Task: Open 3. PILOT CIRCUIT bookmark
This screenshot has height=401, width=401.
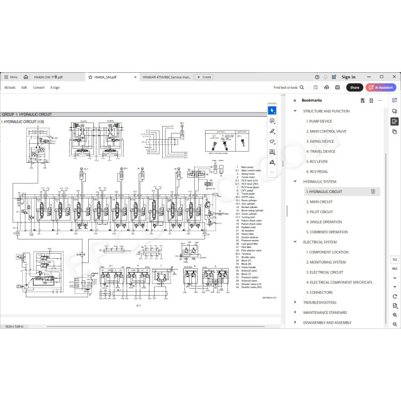Action: click(x=320, y=212)
